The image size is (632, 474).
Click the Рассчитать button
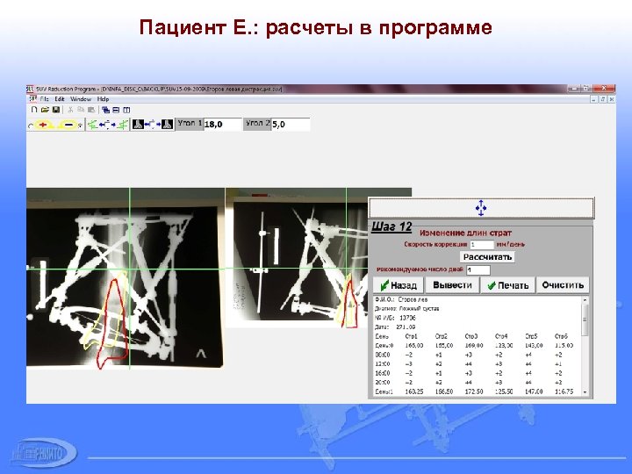point(487,256)
